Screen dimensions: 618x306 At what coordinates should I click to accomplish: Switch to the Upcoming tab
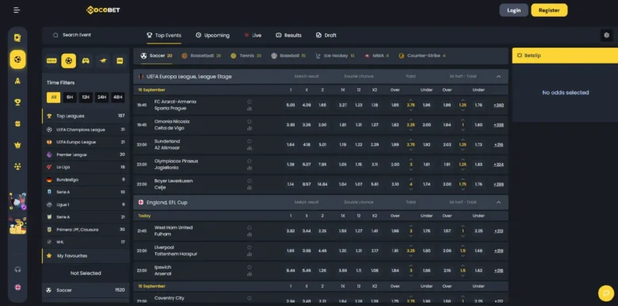[x=212, y=35]
